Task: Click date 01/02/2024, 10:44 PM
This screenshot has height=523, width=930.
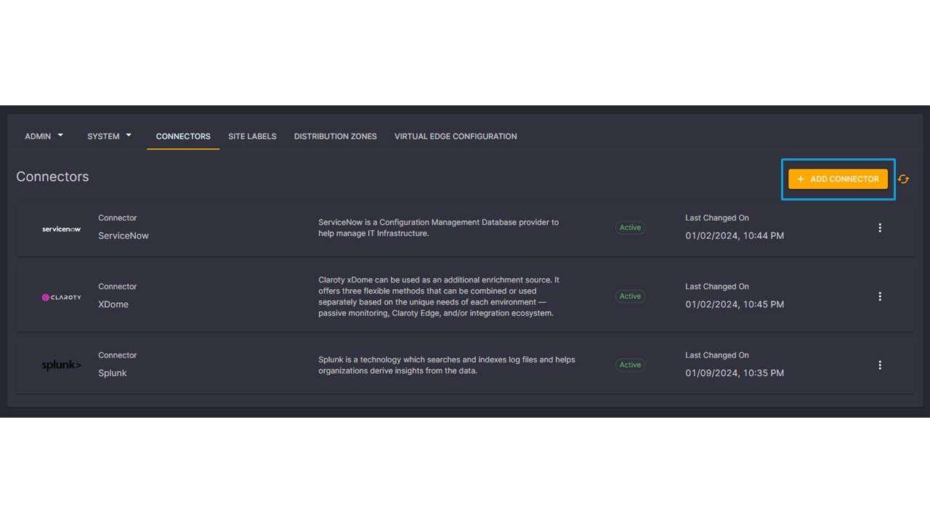Action: point(735,235)
